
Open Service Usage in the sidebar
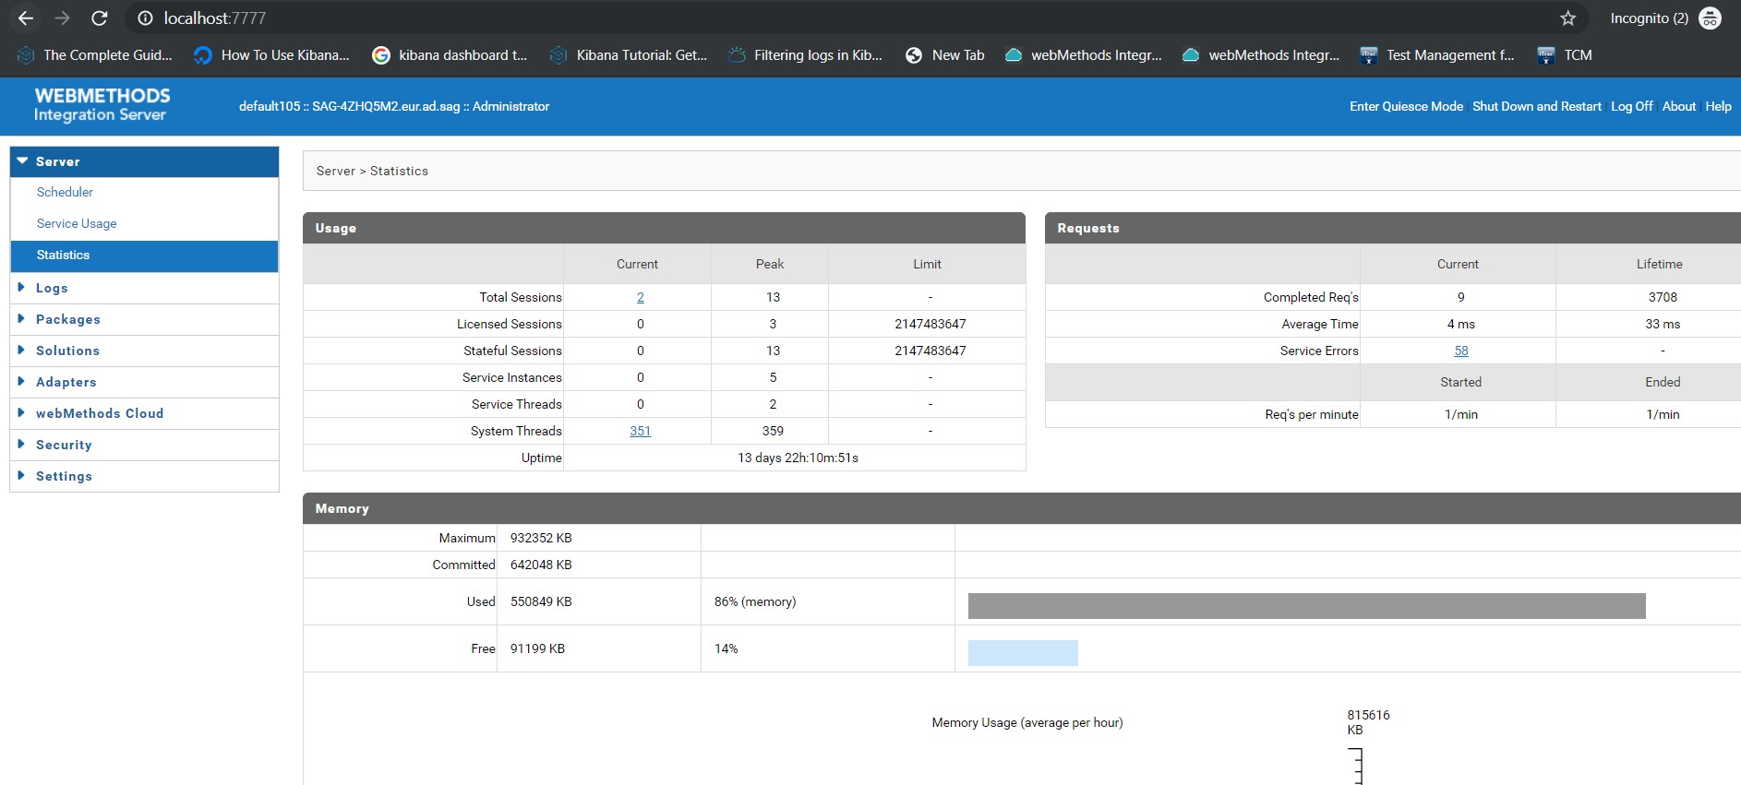tap(77, 223)
